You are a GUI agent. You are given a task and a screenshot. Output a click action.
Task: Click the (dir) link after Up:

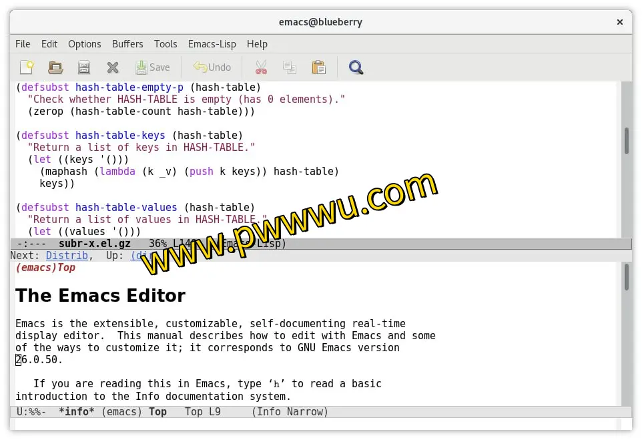coord(140,255)
